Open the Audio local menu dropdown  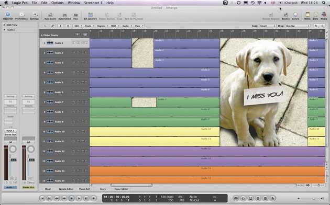click(127, 26)
